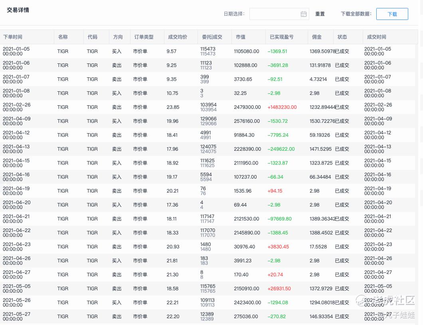Select market value 32.25
Image resolution: width=423 pixels, height=325 pixels.
click(240, 93)
